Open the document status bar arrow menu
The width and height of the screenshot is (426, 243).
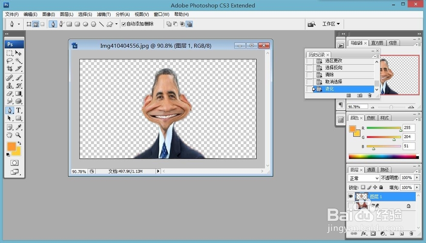(158, 171)
